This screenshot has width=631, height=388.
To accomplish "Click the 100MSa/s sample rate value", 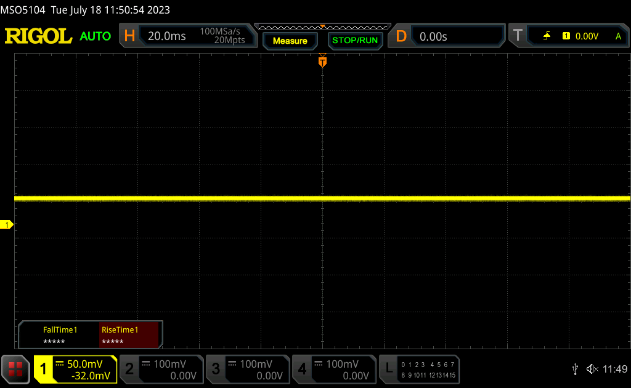I will 220,31.
